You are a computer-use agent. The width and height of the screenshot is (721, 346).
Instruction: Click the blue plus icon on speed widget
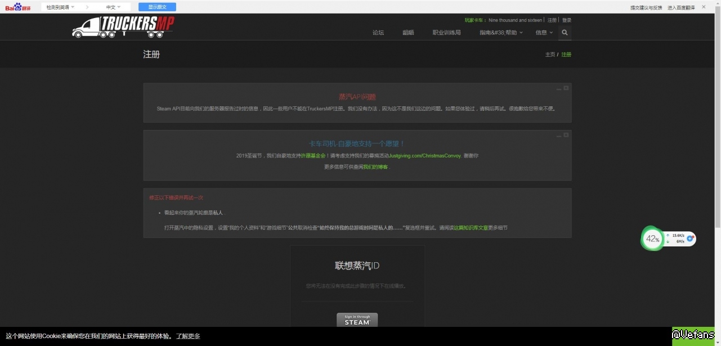690,239
